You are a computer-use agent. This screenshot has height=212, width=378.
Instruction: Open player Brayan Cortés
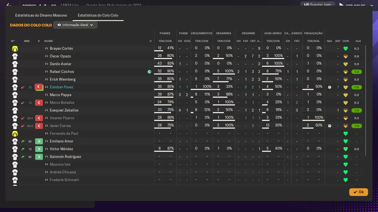pyautogui.click(x=61, y=49)
